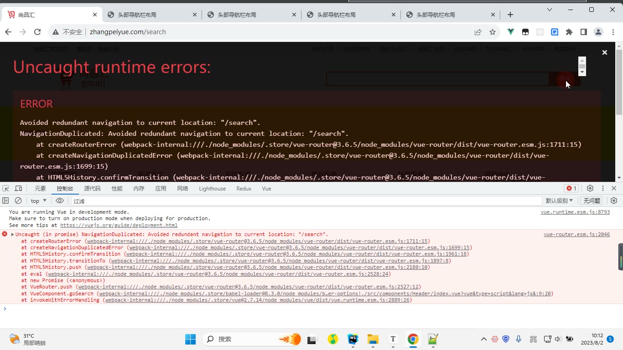Select the inspect element picker icon in DevTools
623x350 pixels.
pyautogui.click(x=5, y=188)
